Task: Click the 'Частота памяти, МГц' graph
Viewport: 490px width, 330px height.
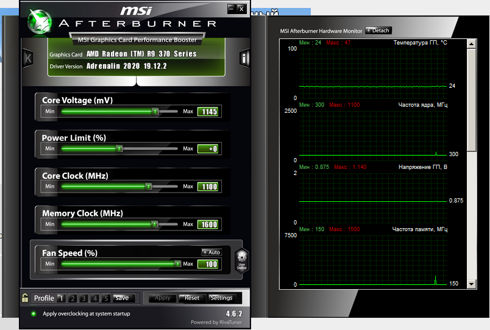Action: (373, 260)
